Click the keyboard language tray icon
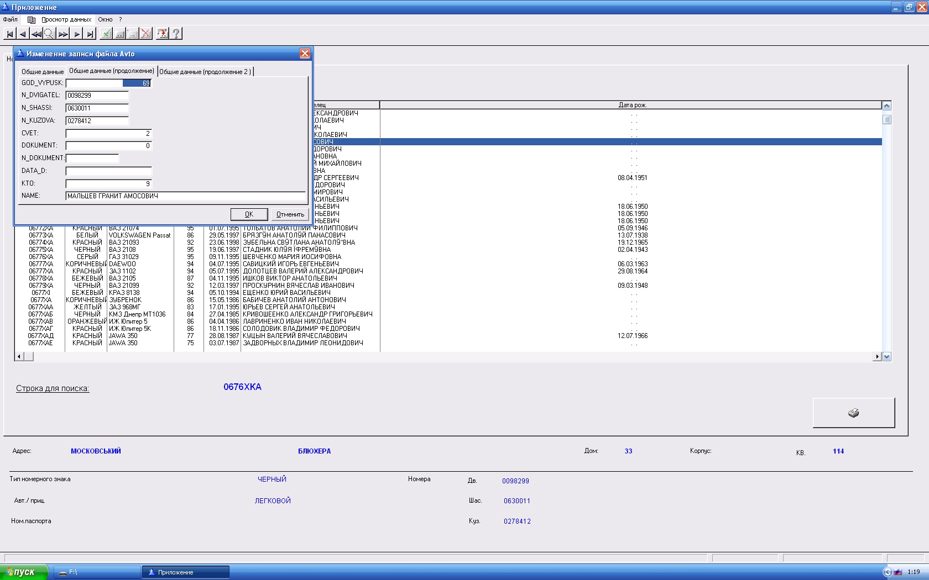This screenshot has width=929, height=580. point(897,572)
